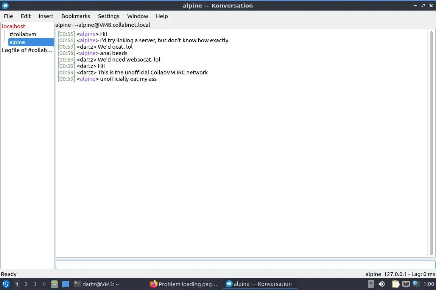
Task: Open the Bookmarks menu
Action: (76, 16)
